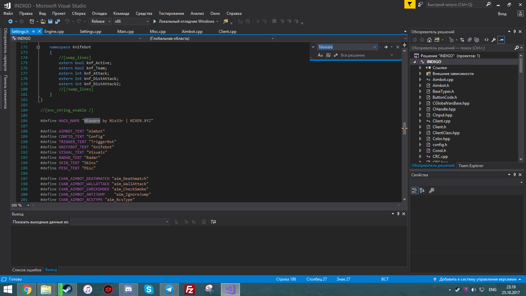
Task: Toggle Match Case in find panel
Action: click(320, 55)
